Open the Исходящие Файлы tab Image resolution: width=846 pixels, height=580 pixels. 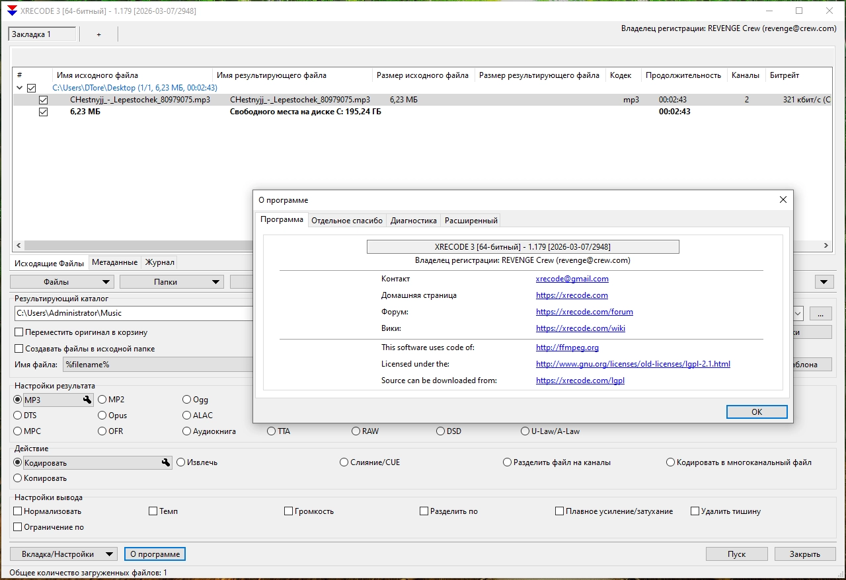[50, 263]
